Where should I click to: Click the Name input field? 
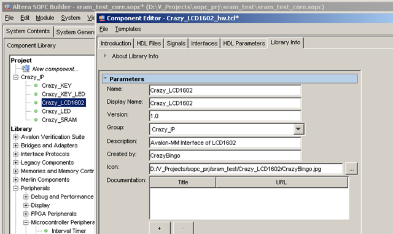(x=225, y=90)
